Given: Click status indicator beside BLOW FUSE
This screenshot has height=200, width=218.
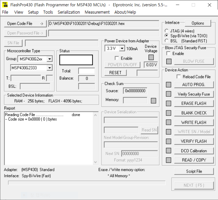Looking at the screenshot, I should 169,61.
